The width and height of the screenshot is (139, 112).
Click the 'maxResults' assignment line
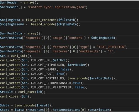click(57, 51)
